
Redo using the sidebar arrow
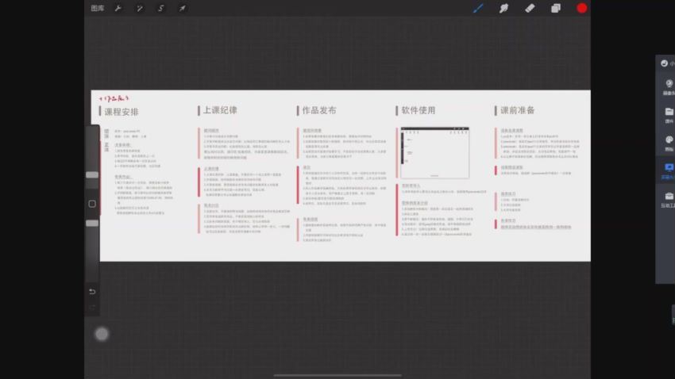92,307
